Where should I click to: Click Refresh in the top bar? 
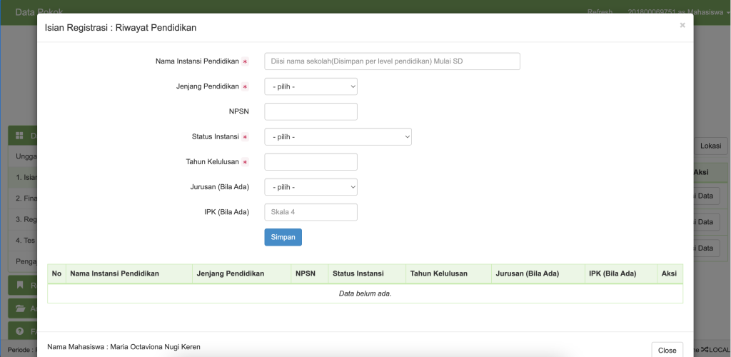tap(599, 13)
